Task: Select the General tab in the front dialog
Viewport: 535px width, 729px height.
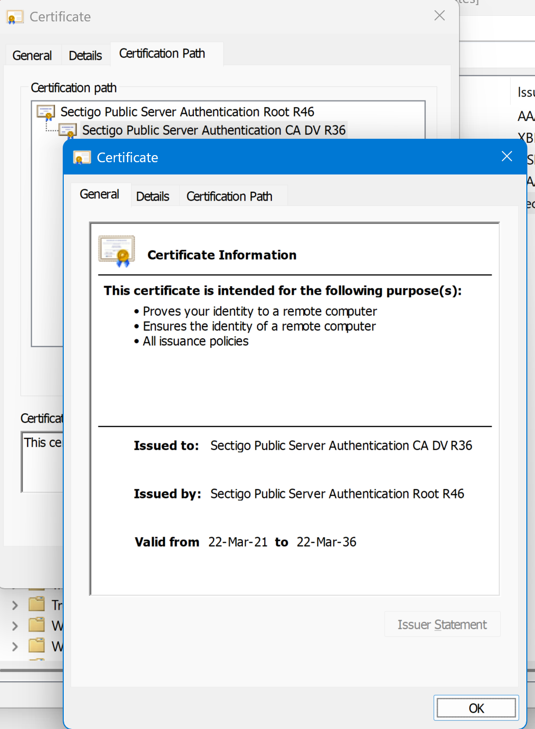Action: pyautogui.click(x=99, y=194)
